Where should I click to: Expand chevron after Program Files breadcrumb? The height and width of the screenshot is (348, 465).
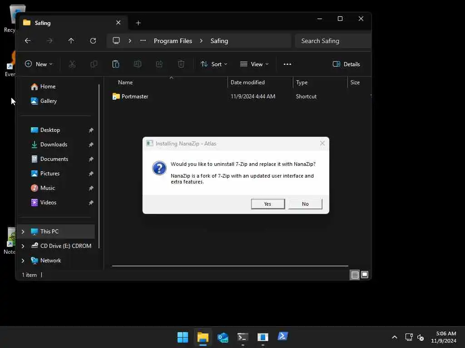[x=201, y=41]
